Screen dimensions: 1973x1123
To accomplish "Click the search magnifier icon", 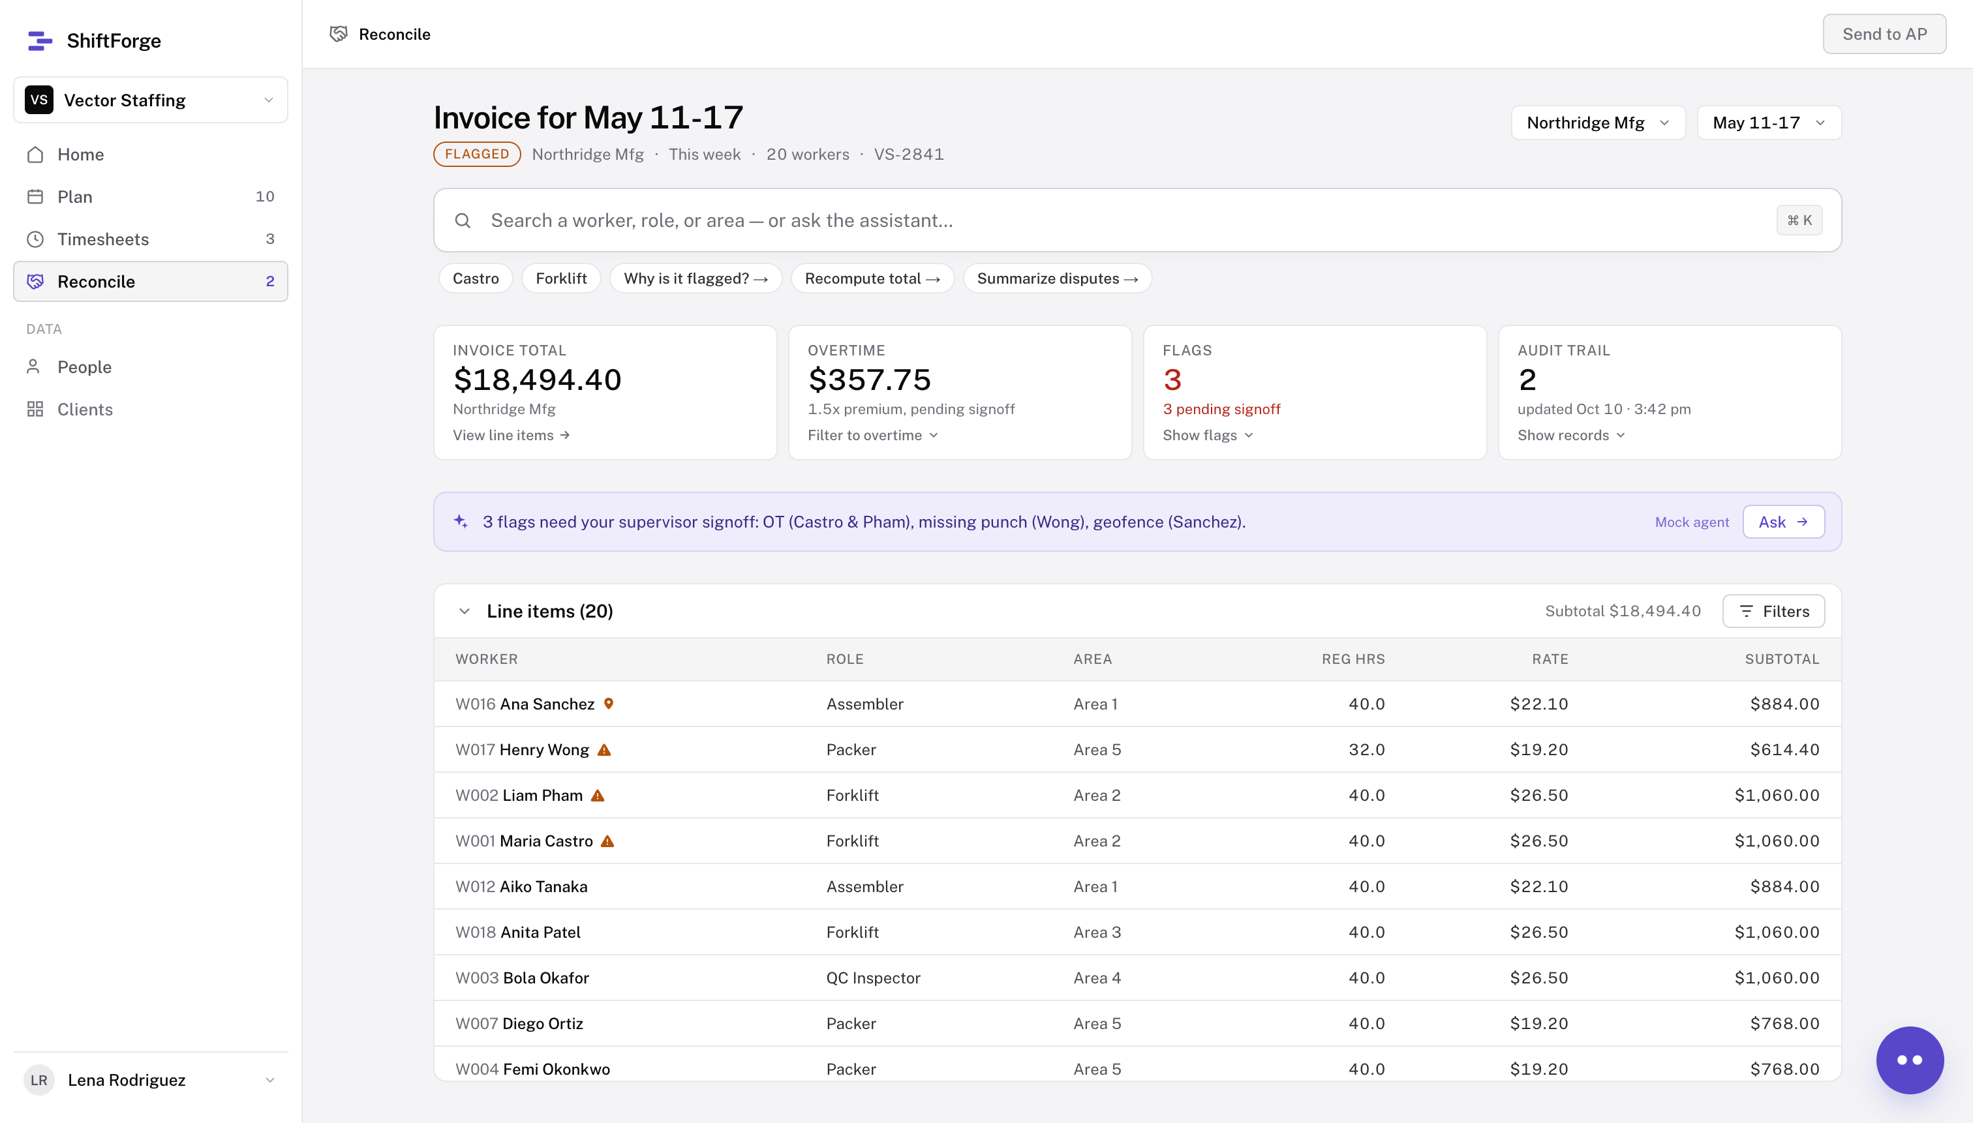I will (x=462, y=220).
